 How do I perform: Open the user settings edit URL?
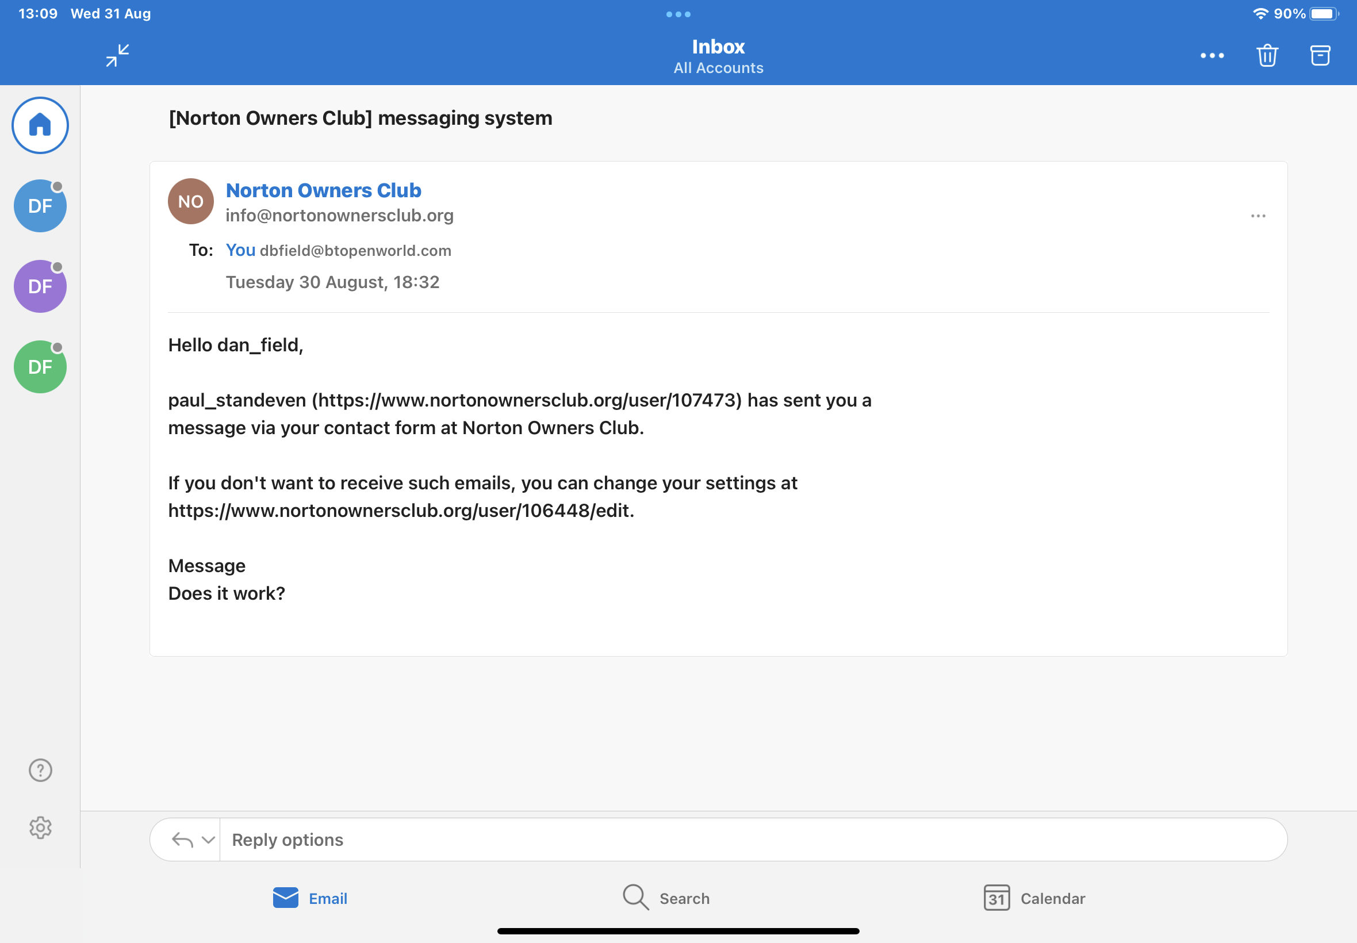pos(400,510)
